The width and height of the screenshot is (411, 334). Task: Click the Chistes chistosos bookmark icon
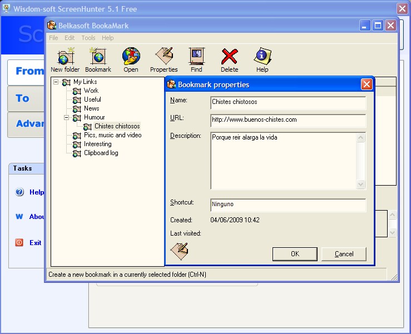point(87,127)
